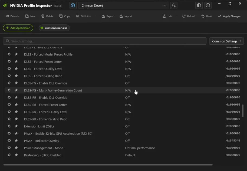Select the DLSS-RR - Forced Quality Level row
The image size is (247, 171).
[x=45, y=112]
